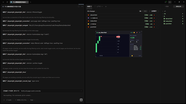
Task: Close the 个人博客极简艺术设计 session tab
Action: point(27,2)
